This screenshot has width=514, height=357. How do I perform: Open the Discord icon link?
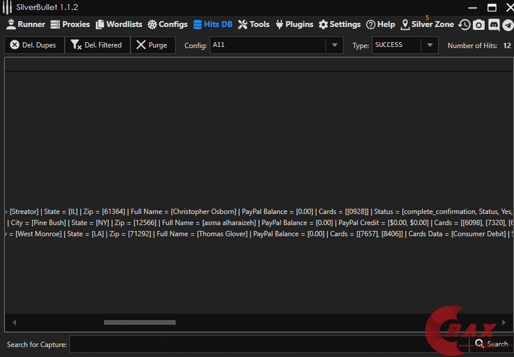click(493, 25)
